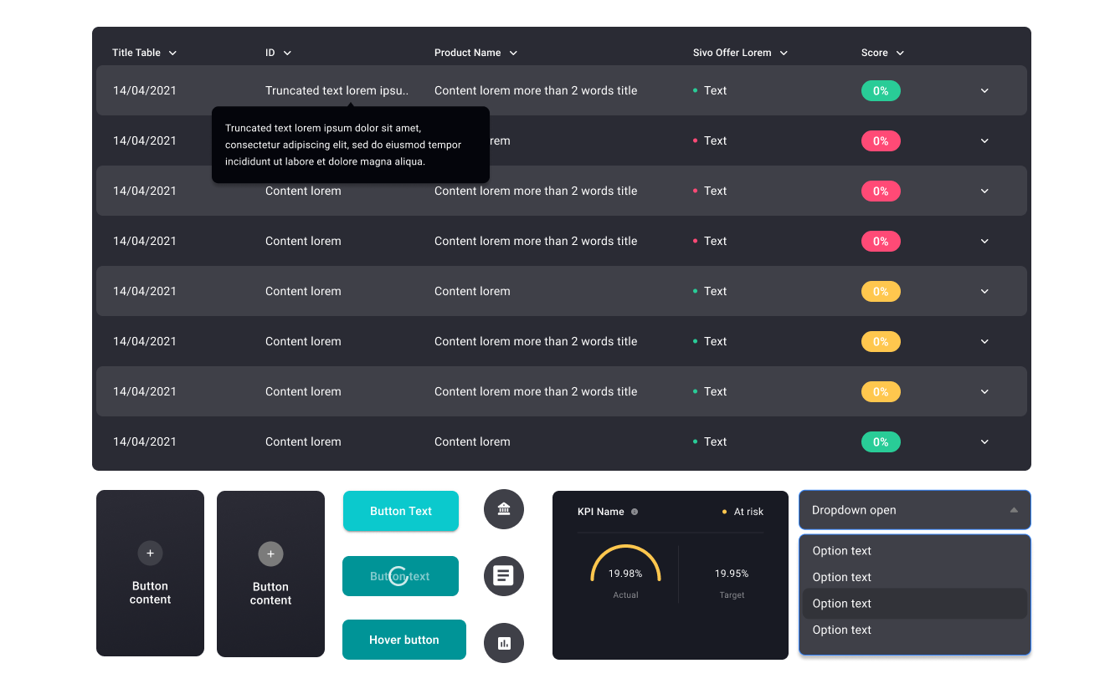Click the plus icon in the right Button content card
Screen dimensions: 1105x699
[x=270, y=554]
